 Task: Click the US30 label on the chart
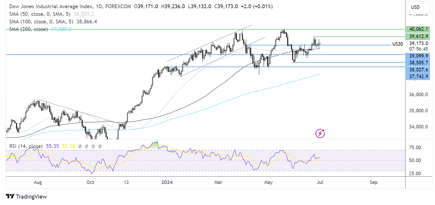point(397,44)
